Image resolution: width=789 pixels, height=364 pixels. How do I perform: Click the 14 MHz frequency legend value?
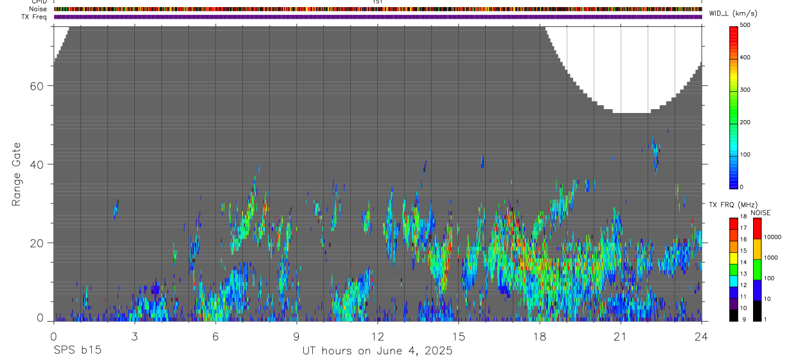tap(744, 263)
